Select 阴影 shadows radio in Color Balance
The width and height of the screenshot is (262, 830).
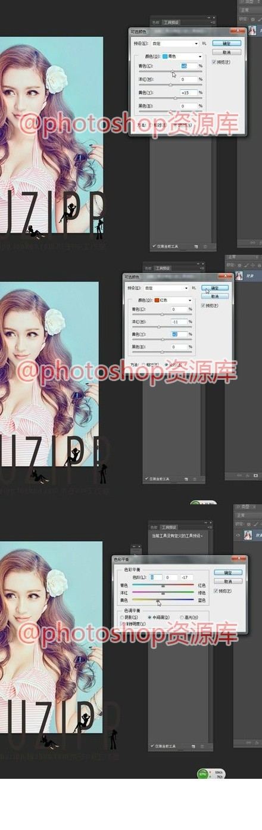[121, 617]
